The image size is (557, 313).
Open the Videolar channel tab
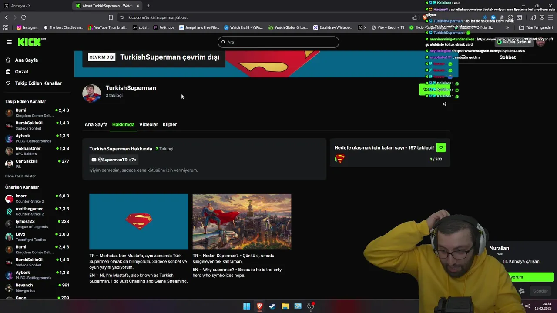[148, 124]
